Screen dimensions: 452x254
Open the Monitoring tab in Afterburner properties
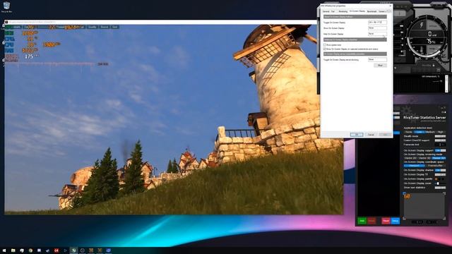click(343, 11)
